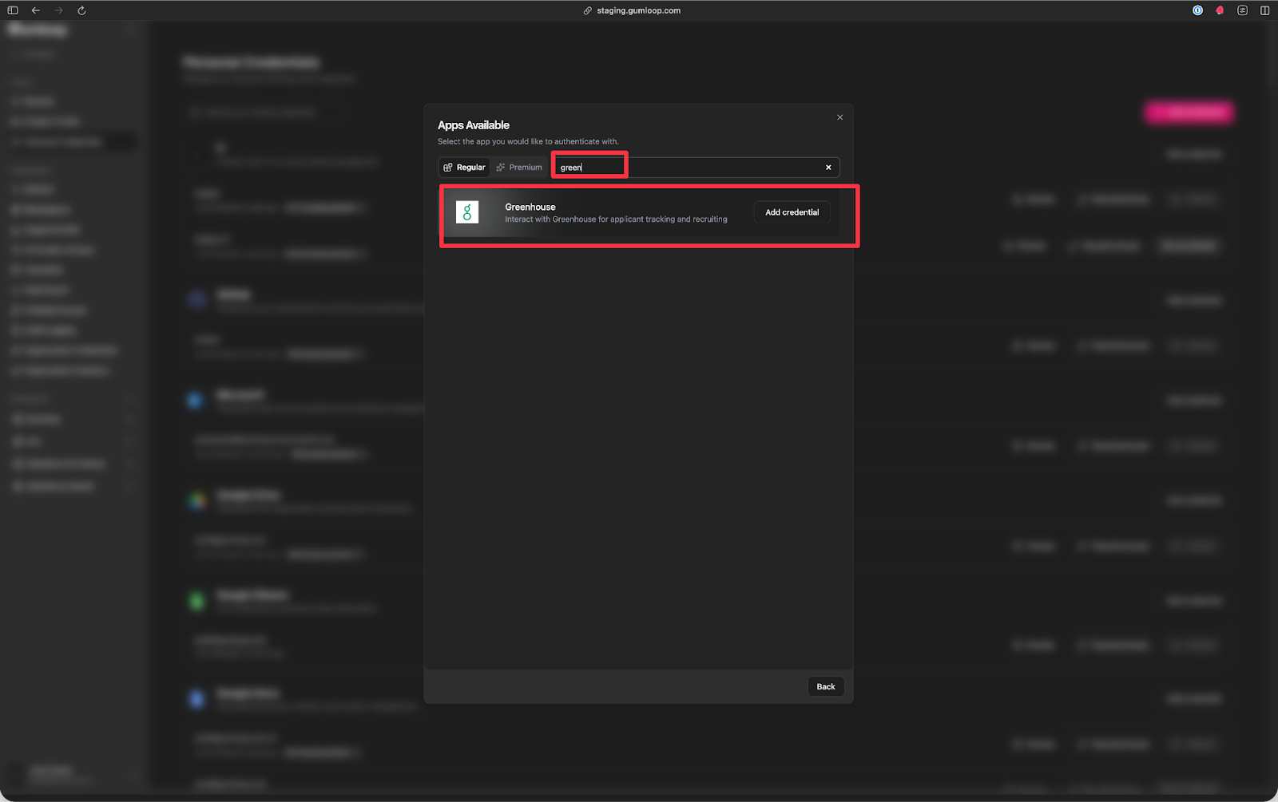Screen dimensions: 1278x802
Task: Click the pink button behind the dialog
Action: tap(1189, 113)
